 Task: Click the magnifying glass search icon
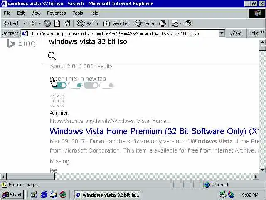52,56
